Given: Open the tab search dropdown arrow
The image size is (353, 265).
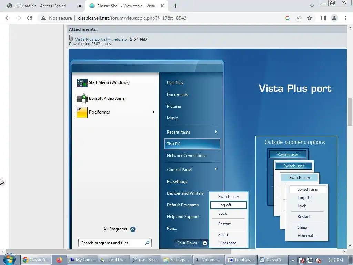Looking at the screenshot, I should [x=312, y=6].
